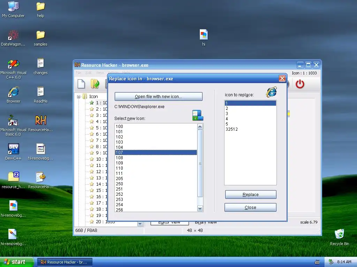Click the red power exit toolbar icon

(x=300, y=84)
